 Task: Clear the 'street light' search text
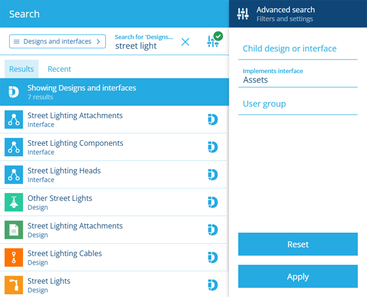coord(185,42)
